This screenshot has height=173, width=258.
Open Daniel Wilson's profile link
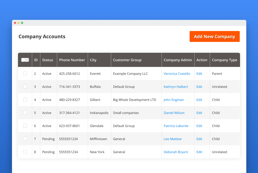(x=174, y=113)
